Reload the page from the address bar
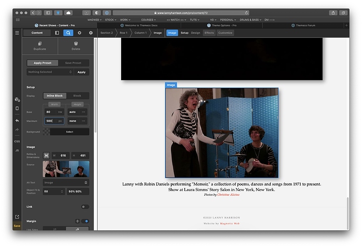Viewport: 362px width, 247px height. [x=247, y=13]
